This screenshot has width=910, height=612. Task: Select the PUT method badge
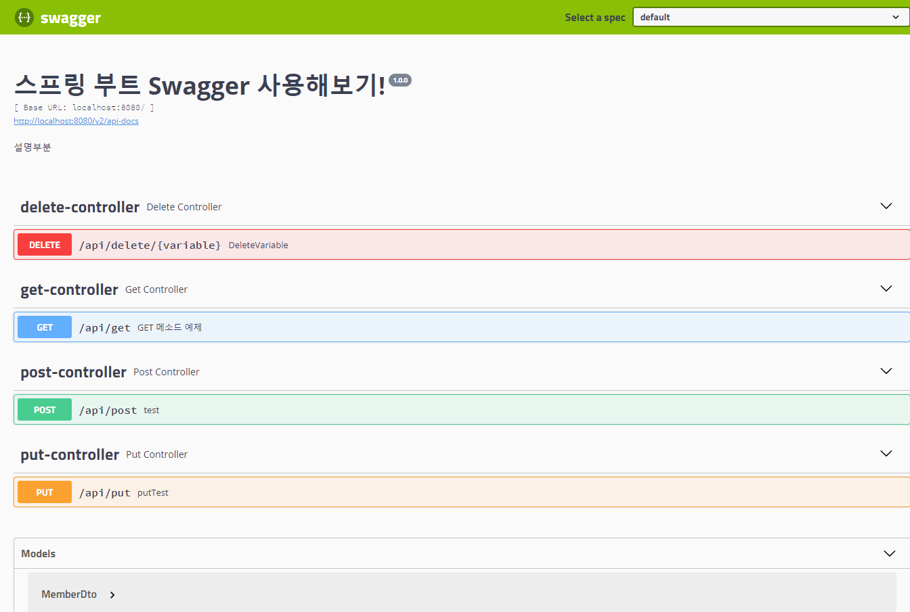click(44, 492)
